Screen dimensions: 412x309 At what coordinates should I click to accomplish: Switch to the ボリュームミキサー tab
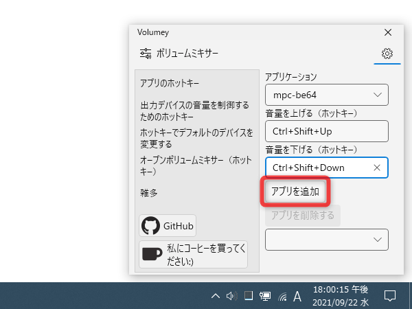pyautogui.click(x=179, y=54)
